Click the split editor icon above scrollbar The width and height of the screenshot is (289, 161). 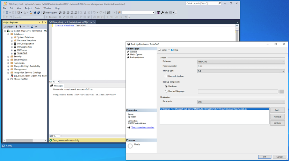tap(237, 25)
